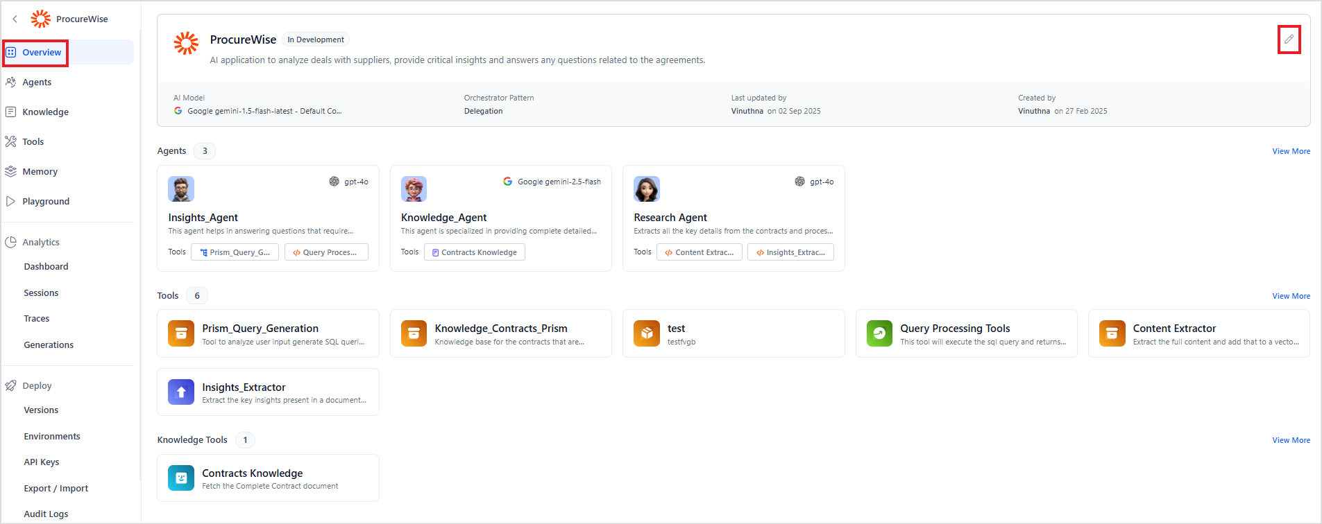Click the Contracts Knowledge tool chip on Knowledge_Agent
This screenshot has width=1322, height=524.
(475, 252)
